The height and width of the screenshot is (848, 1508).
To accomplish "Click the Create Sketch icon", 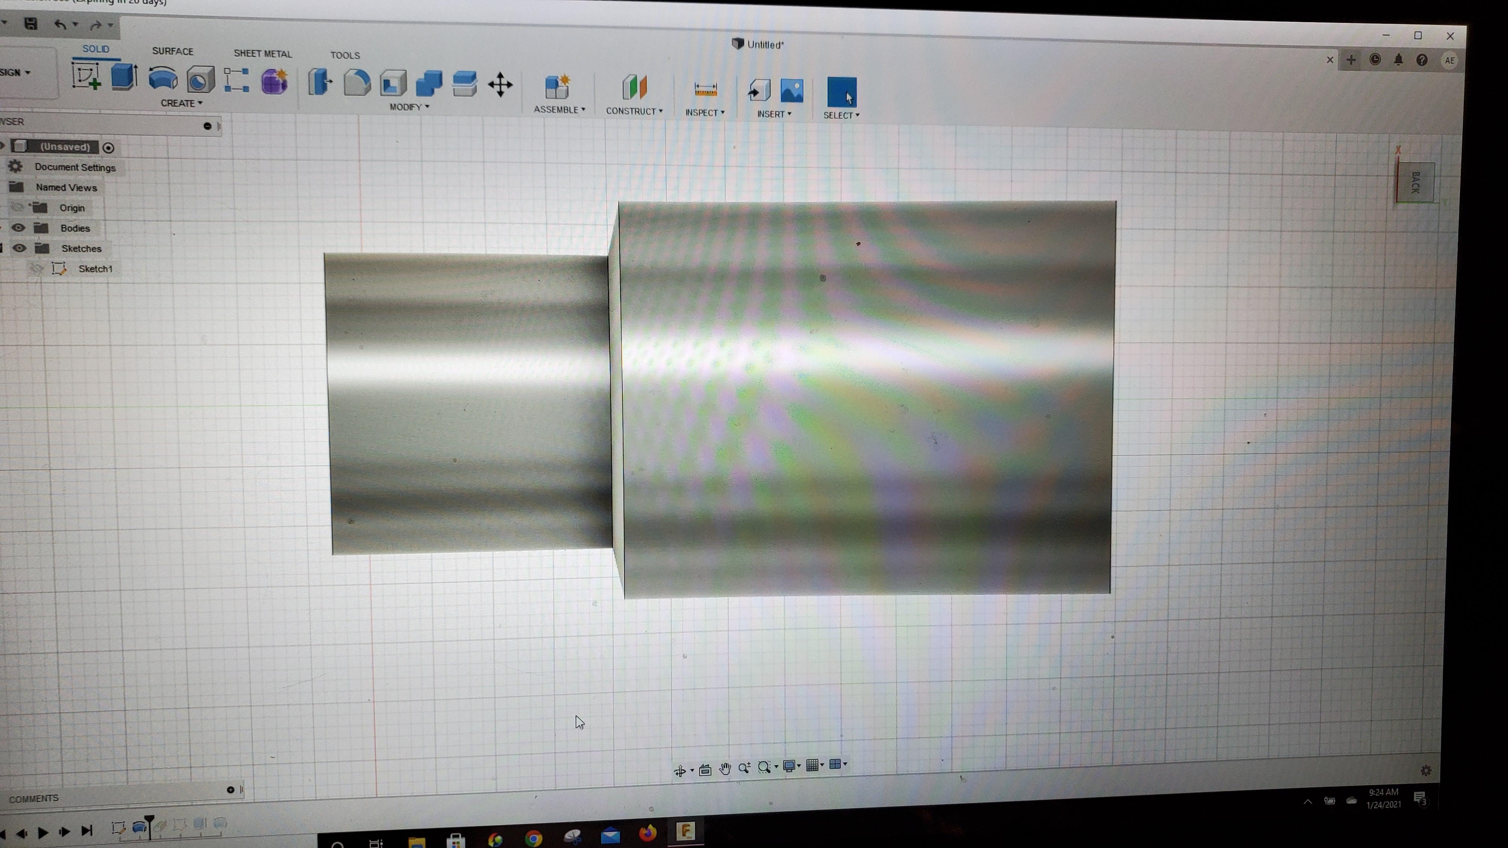I will tap(86, 77).
